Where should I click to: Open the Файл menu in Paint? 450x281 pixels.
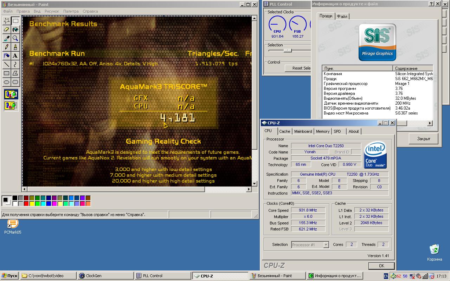(8, 11)
